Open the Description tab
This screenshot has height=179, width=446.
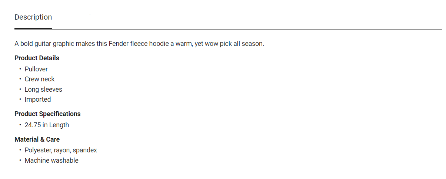[x=33, y=17]
